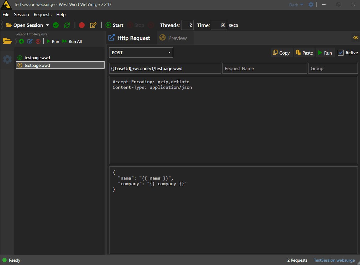Viewport: 360px width, 265px height.
Task: Click the disabled Stop button
Action: pos(136,25)
